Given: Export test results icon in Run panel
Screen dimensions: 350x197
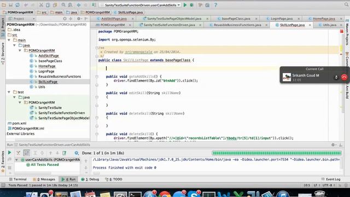Looking at the screenshot, I should [x=65, y=153].
